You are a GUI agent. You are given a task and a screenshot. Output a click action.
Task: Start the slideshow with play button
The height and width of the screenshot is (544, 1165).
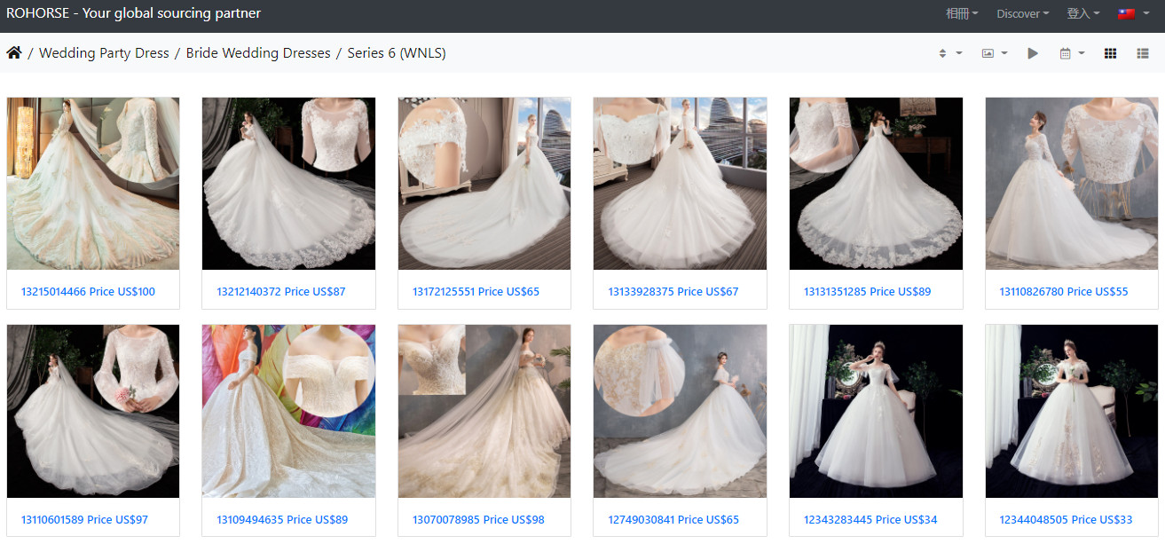(1033, 53)
